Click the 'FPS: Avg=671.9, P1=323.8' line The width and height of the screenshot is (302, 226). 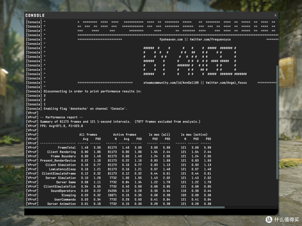click(x=62, y=126)
